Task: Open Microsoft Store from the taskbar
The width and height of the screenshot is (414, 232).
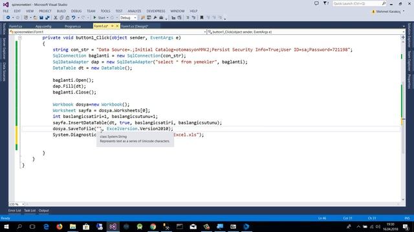Action: point(86,226)
